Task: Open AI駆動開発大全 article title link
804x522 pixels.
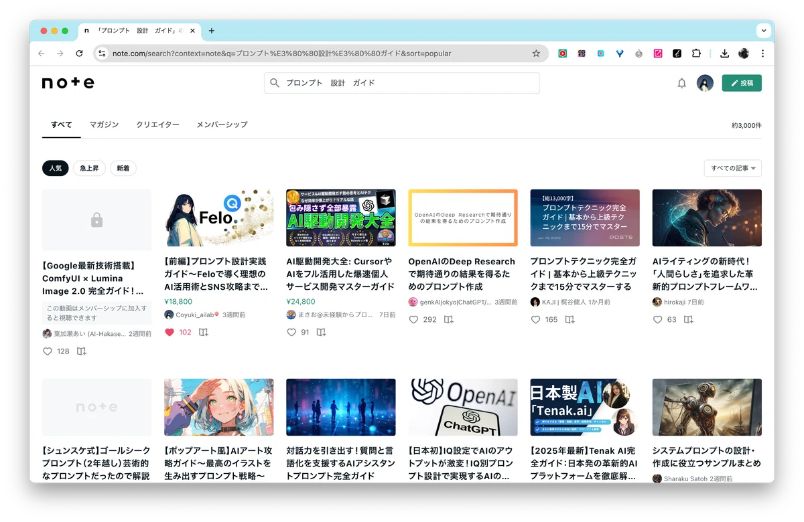Action: 340,274
